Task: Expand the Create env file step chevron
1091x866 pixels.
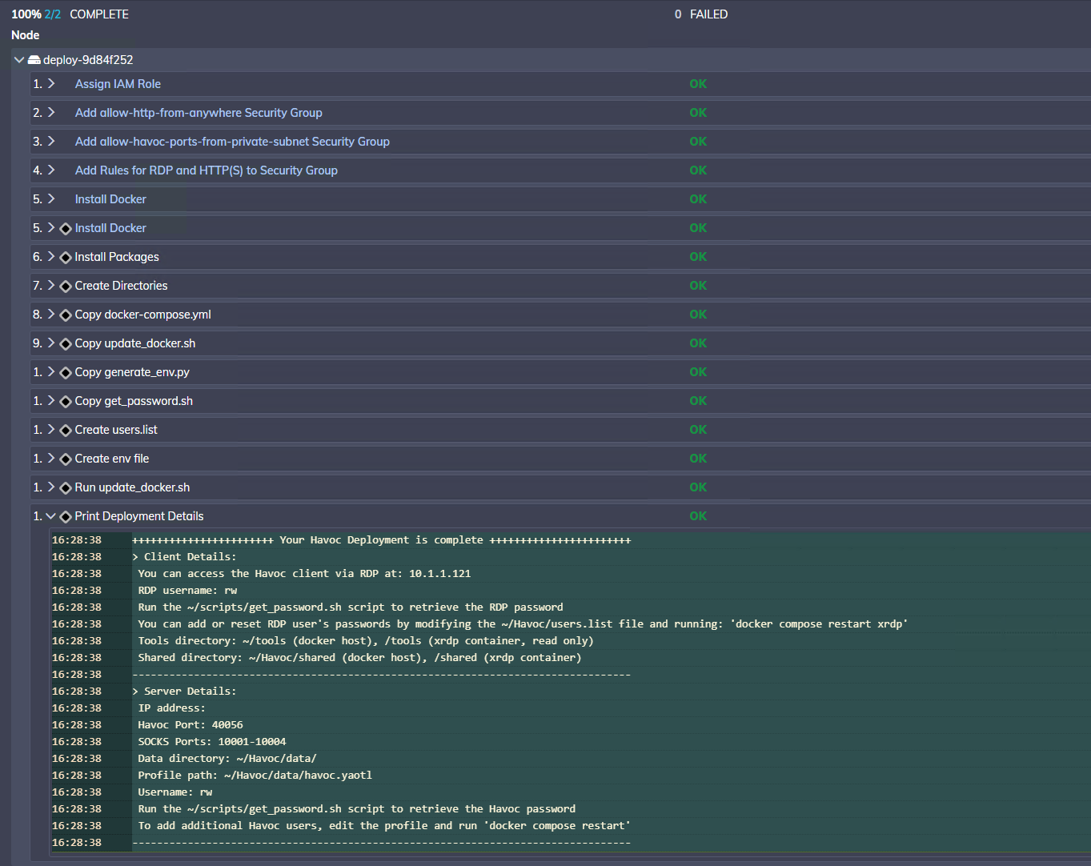Action: click(51, 459)
